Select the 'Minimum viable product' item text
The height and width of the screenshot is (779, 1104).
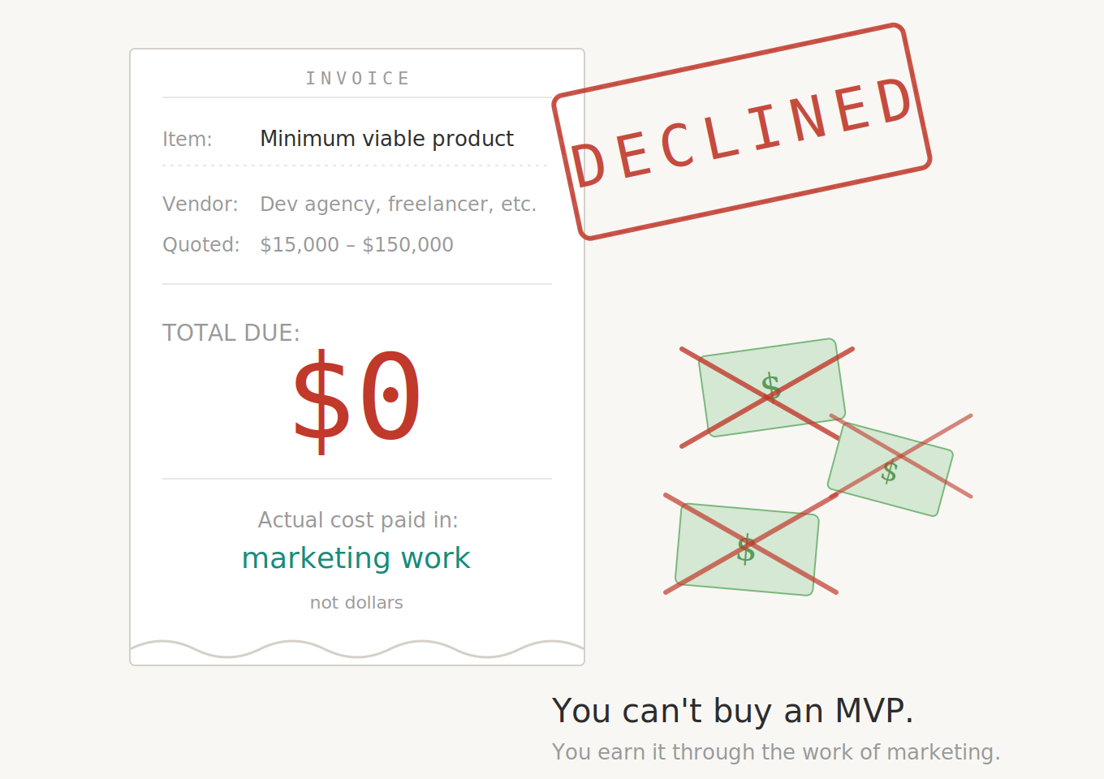point(386,139)
